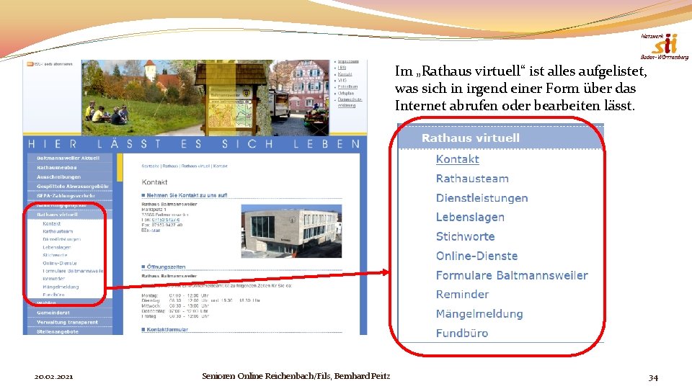
Task: Open Stellenangebote in website sidebar
Action: 58,331
